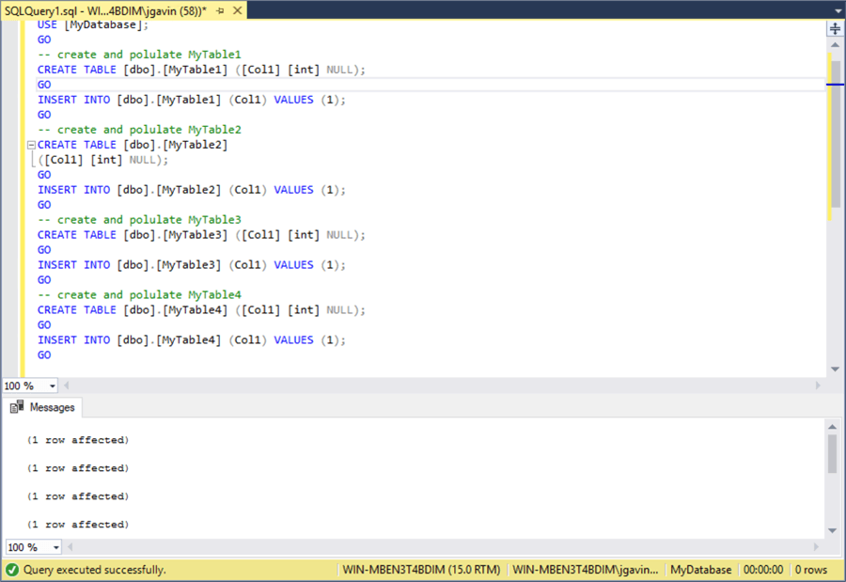Click the INSERT INTO [dbo].[MyTable1] line
The width and height of the screenshot is (846, 582).
click(192, 100)
